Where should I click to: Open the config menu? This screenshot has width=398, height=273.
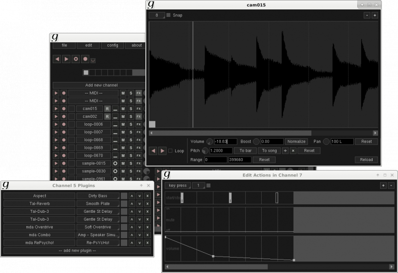(x=112, y=45)
